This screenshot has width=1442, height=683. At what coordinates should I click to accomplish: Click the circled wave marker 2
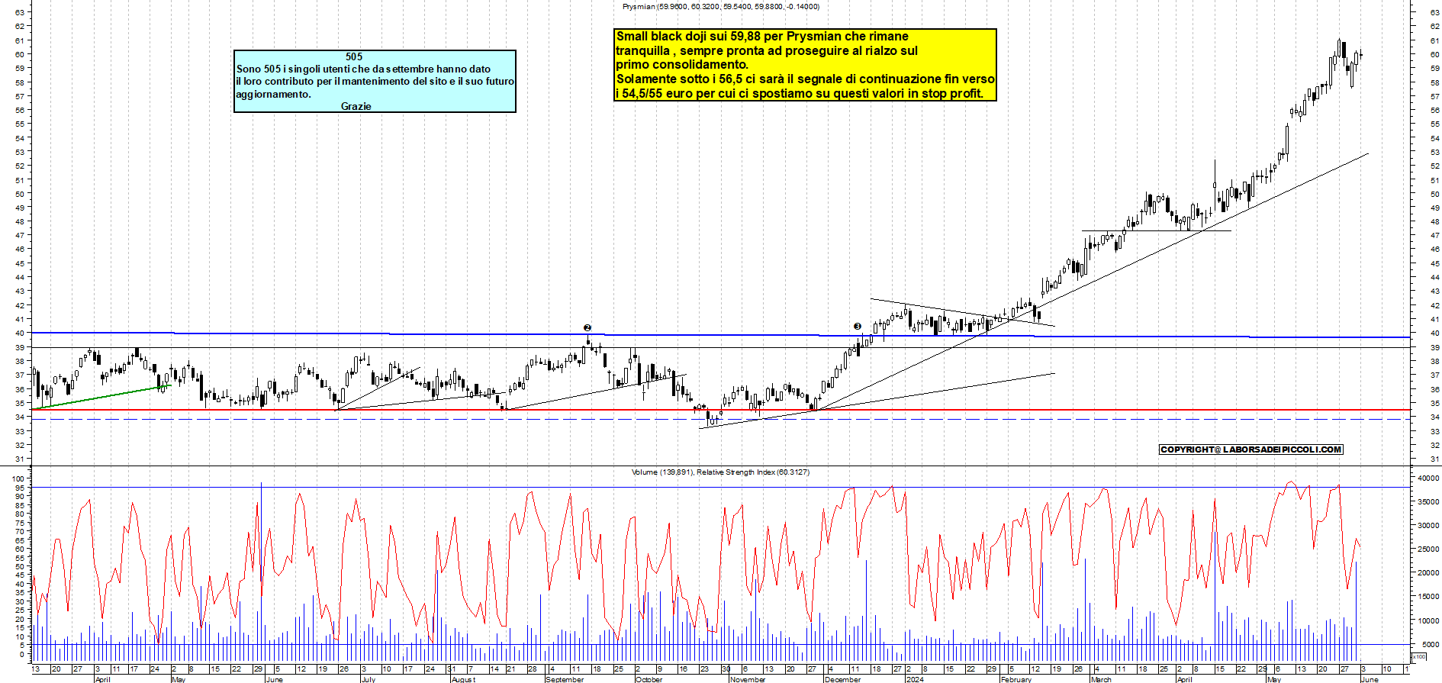(x=587, y=327)
